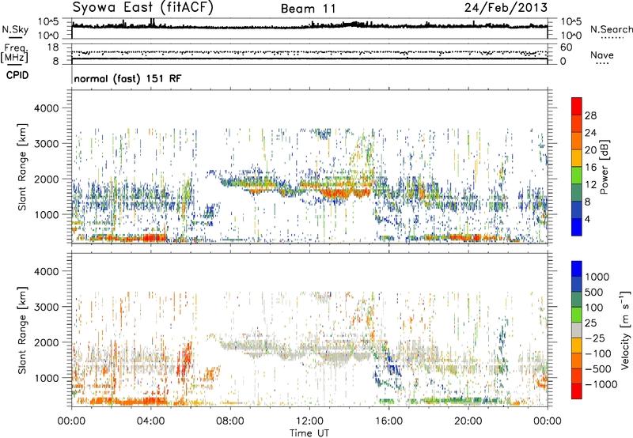Click the velocity colorbar tick '-25'
This screenshot has height=438, width=633.
(597, 338)
